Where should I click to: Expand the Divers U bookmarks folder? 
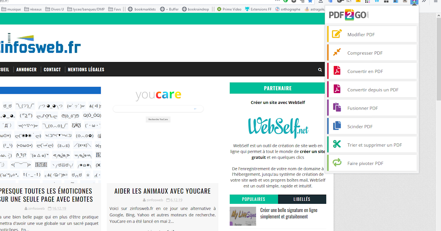(x=54, y=9)
